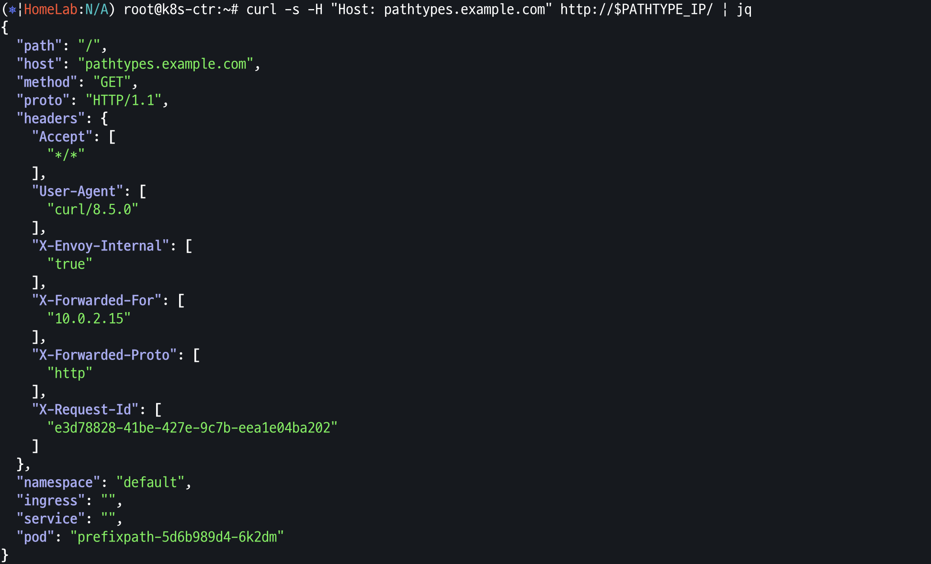Click the N/A namespace label in the prompt

[97, 10]
